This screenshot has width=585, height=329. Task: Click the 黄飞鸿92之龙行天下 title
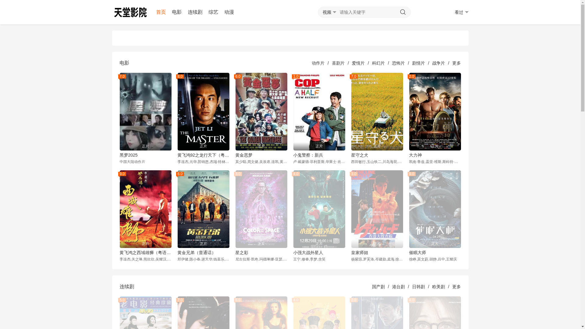(x=203, y=155)
